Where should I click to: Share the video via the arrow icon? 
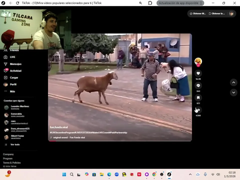pos(198,110)
